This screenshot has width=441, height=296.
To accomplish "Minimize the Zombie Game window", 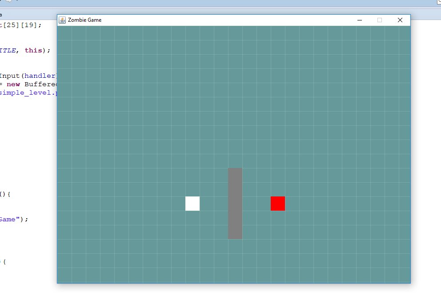I will [359, 20].
